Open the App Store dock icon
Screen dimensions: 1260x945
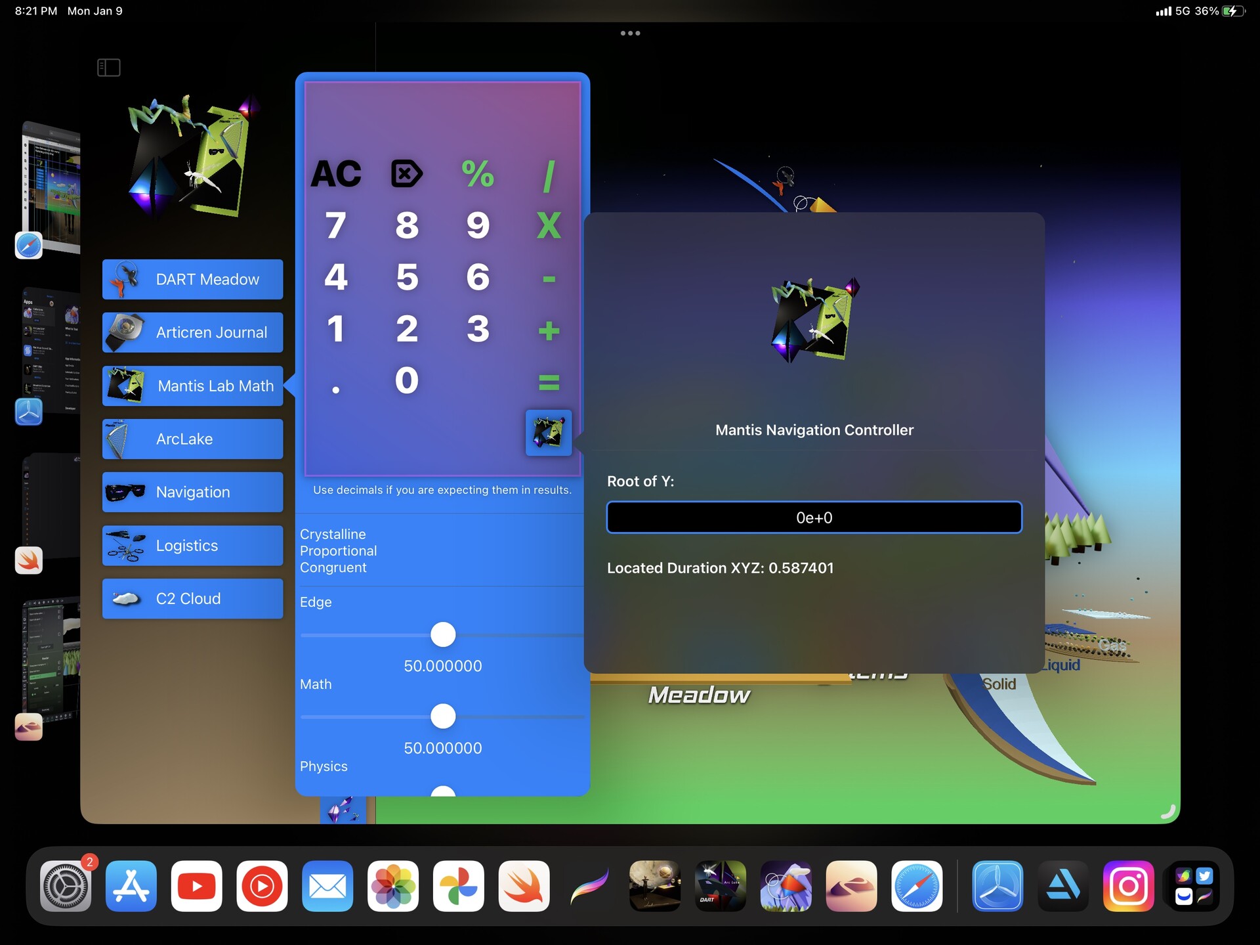coord(131,886)
